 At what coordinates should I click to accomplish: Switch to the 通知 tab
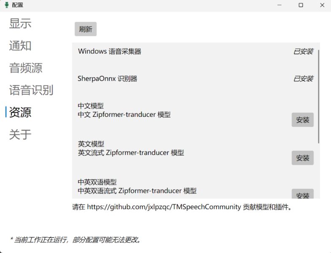[x=20, y=46]
